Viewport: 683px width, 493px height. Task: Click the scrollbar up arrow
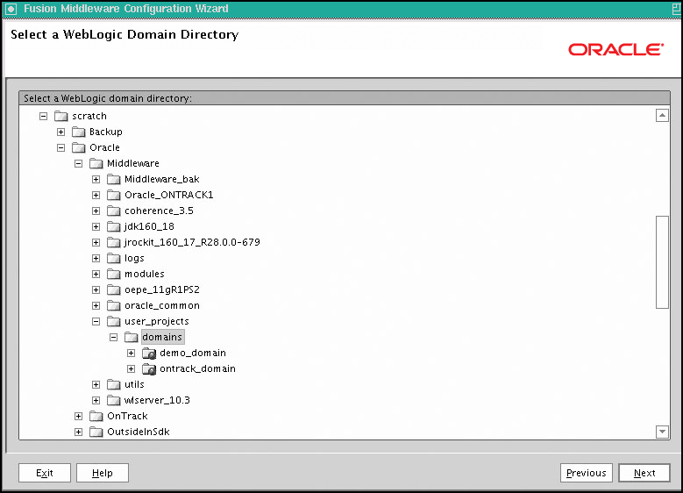[x=662, y=116]
